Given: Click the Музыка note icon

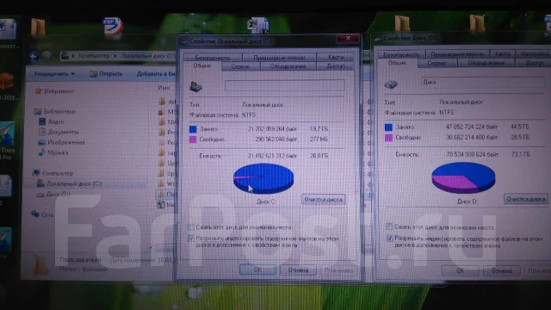Looking at the screenshot, I should click(41, 152).
